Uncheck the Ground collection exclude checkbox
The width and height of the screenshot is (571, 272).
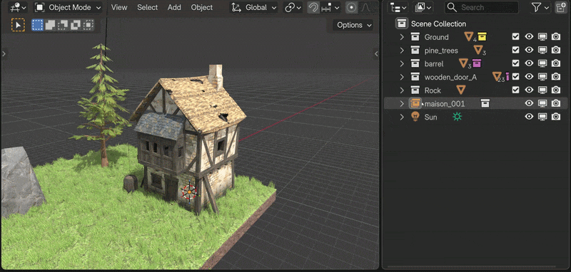515,37
